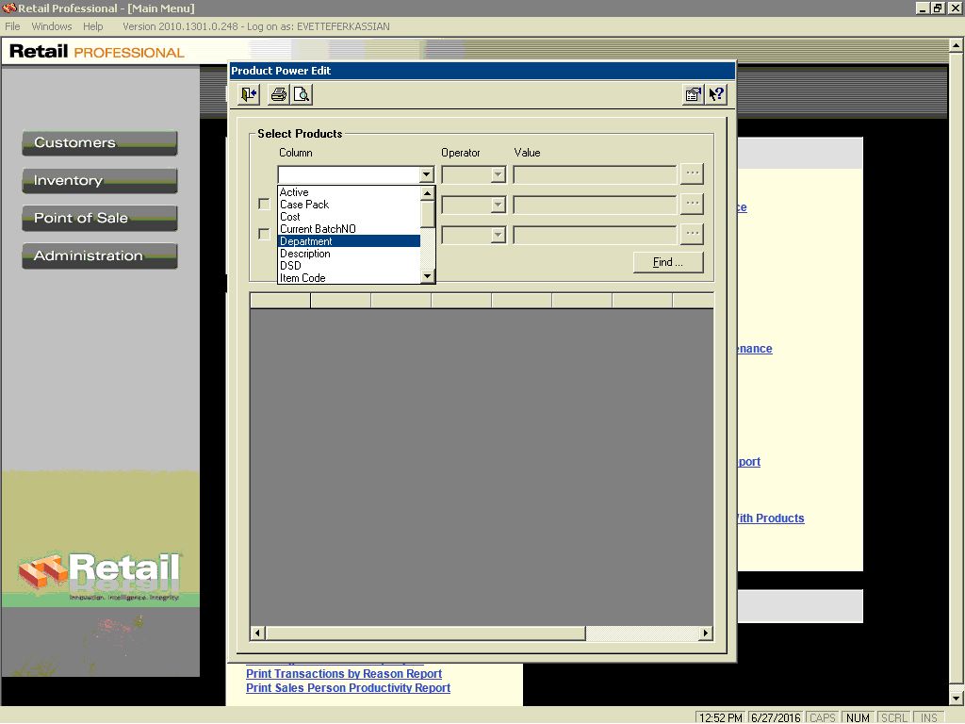Screen dimensions: 965x724
Task: Choose the highlighted Department entry
Action: [x=349, y=241]
